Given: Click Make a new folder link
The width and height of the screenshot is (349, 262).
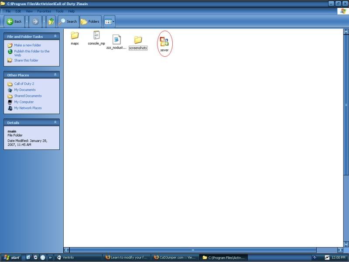Looking at the screenshot, I should coord(27,45).
